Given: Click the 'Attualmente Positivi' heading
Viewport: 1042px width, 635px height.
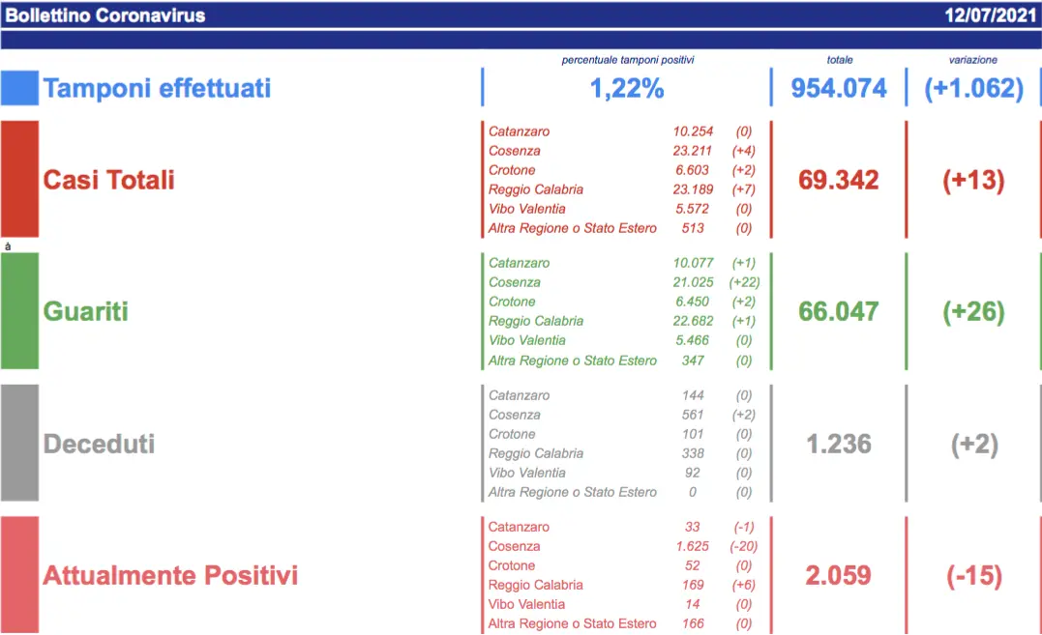Looking at the screenshot, I should tap(170, 575).
